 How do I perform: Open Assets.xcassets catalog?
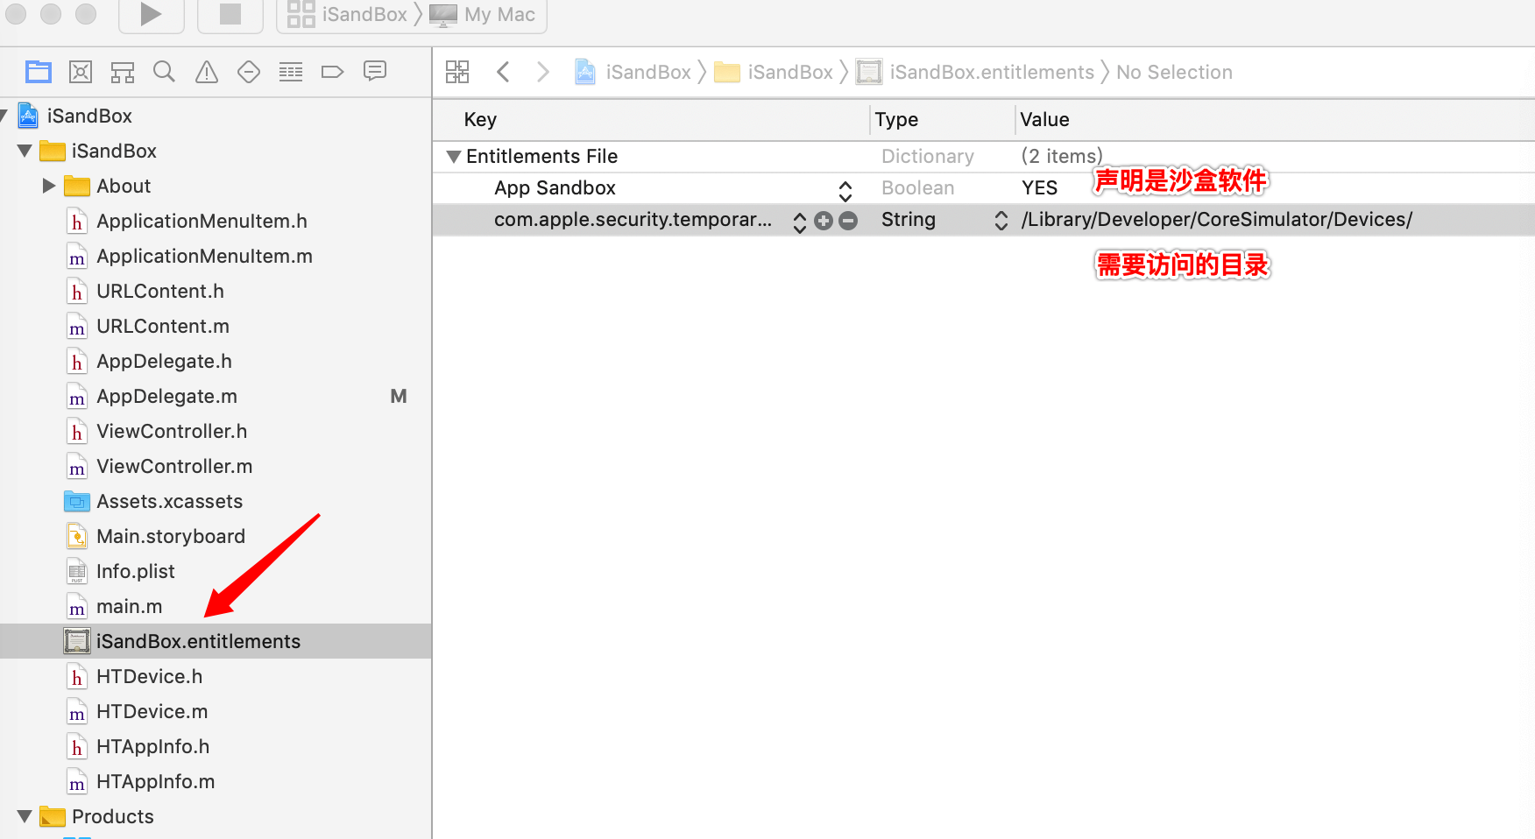(x=169, y=501)
